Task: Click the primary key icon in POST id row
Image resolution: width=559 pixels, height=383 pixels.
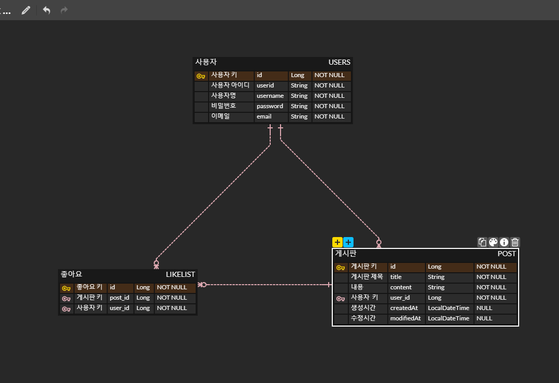Action: (341, 268)
